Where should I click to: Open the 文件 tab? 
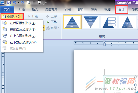pyautogui.click(x=7, y=10)
